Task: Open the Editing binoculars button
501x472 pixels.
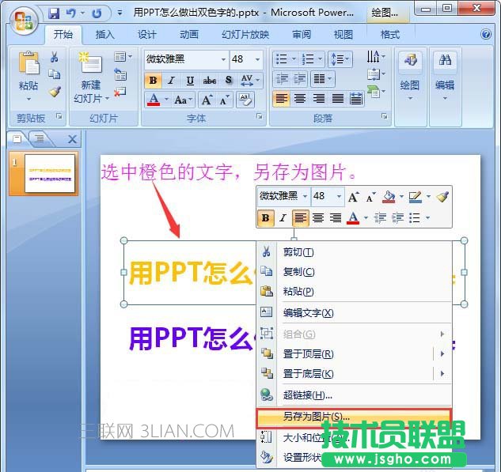Action: coord(445,77)
